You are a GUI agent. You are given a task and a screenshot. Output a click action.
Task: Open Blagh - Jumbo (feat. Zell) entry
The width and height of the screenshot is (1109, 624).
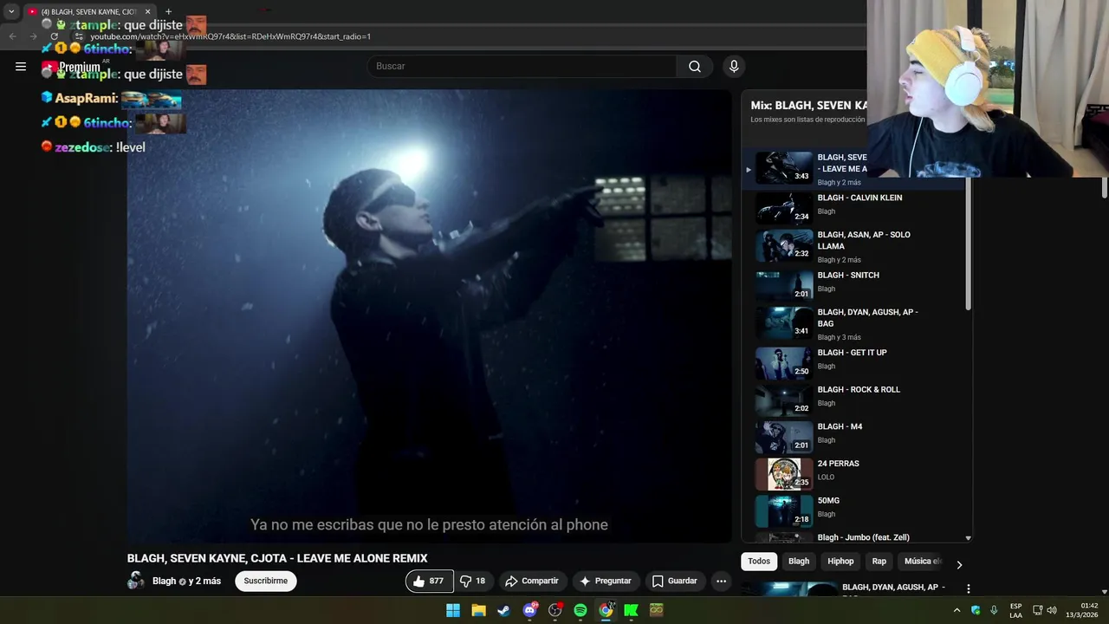pos(863,537)
